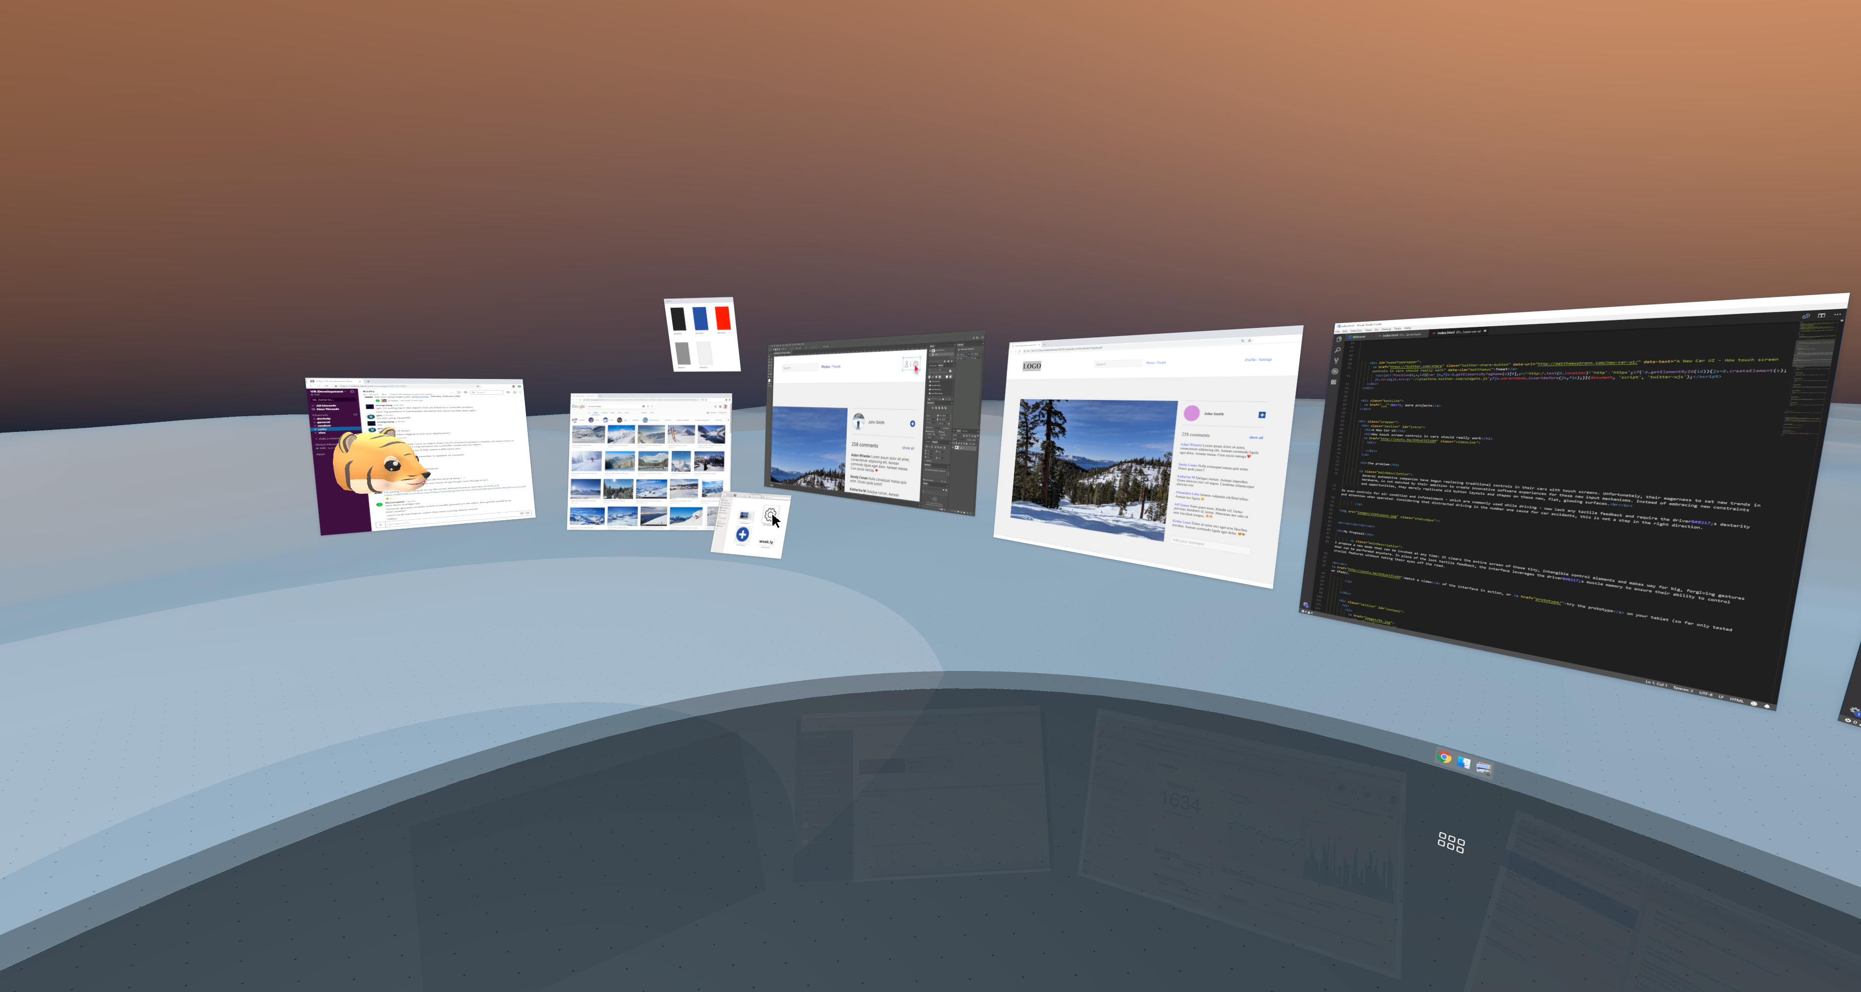
Task: Select the Source Control icon in VS Code
Action: click(x=1337, y=362)
